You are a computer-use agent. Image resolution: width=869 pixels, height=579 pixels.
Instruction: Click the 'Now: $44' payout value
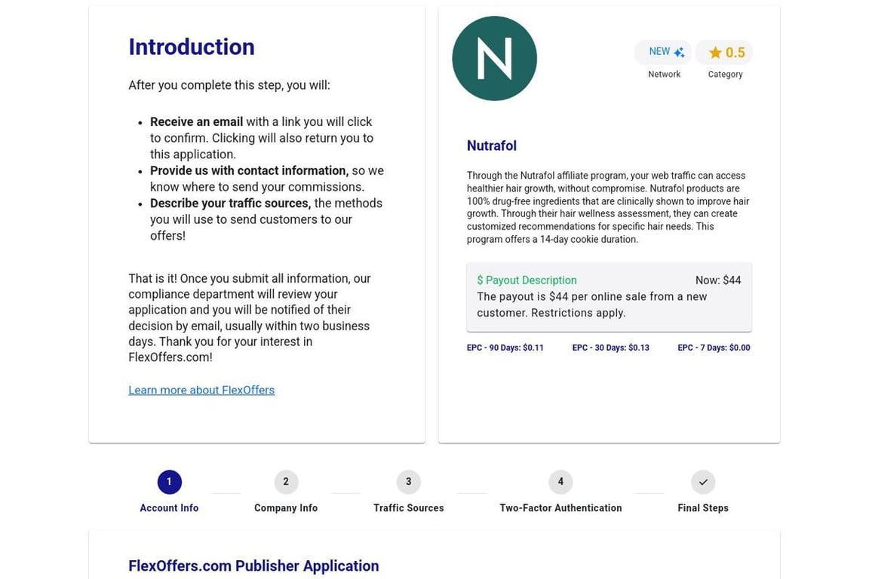click(x=718, y=280)
